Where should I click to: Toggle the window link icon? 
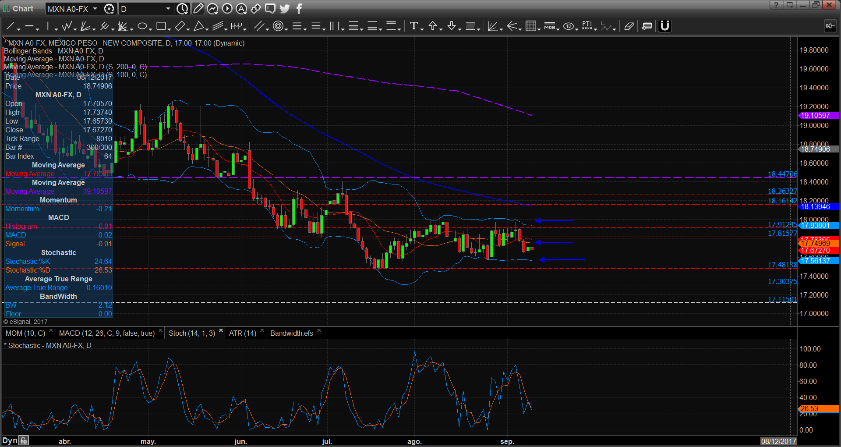830,26
